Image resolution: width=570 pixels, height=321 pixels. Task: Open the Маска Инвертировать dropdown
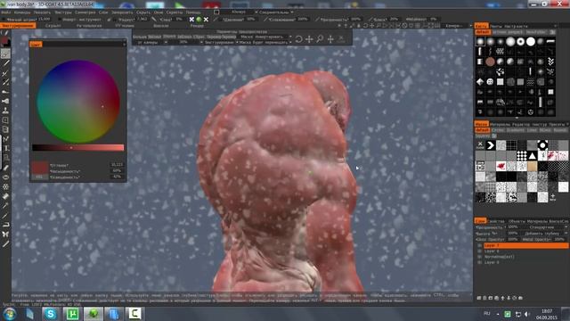click(x=265, y=37)
